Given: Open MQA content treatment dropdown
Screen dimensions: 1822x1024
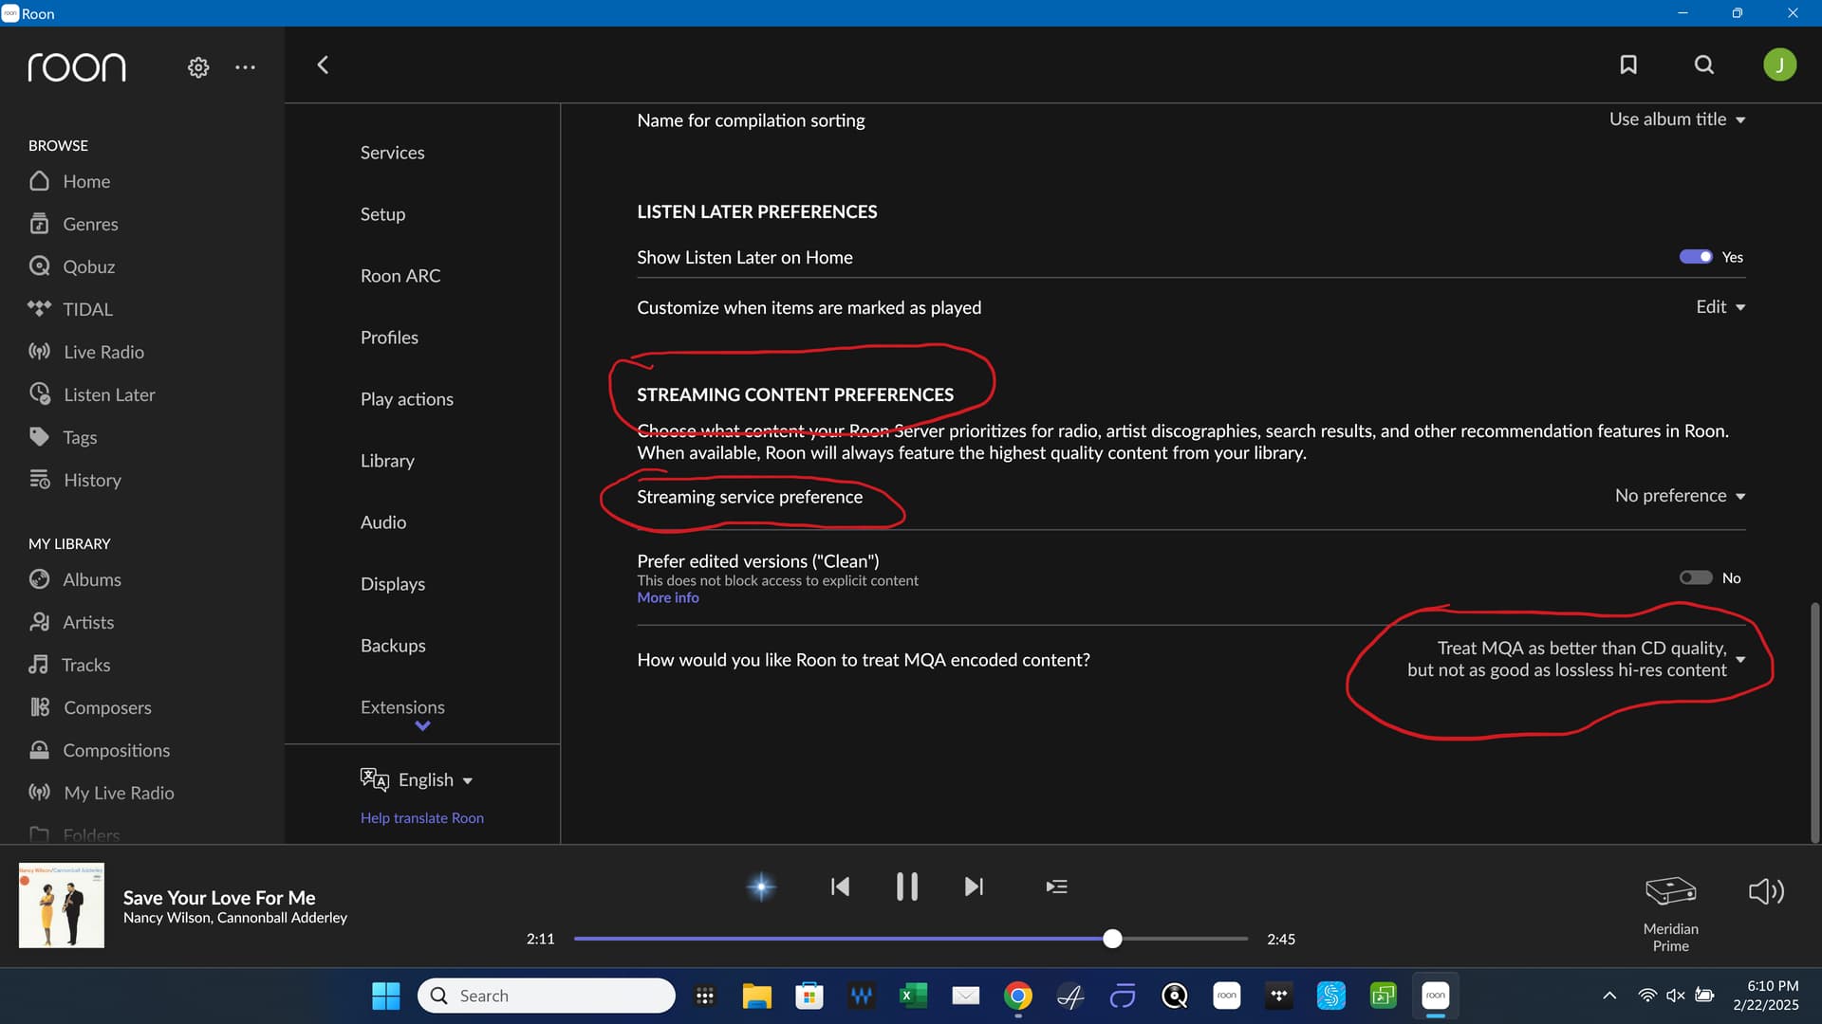Looking at the screenshot, I should click(x=1576, y=659).
